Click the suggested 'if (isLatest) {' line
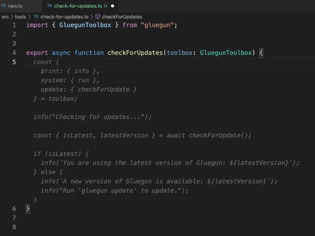This screenshot has height=236, width=315. tap(61, 154)
